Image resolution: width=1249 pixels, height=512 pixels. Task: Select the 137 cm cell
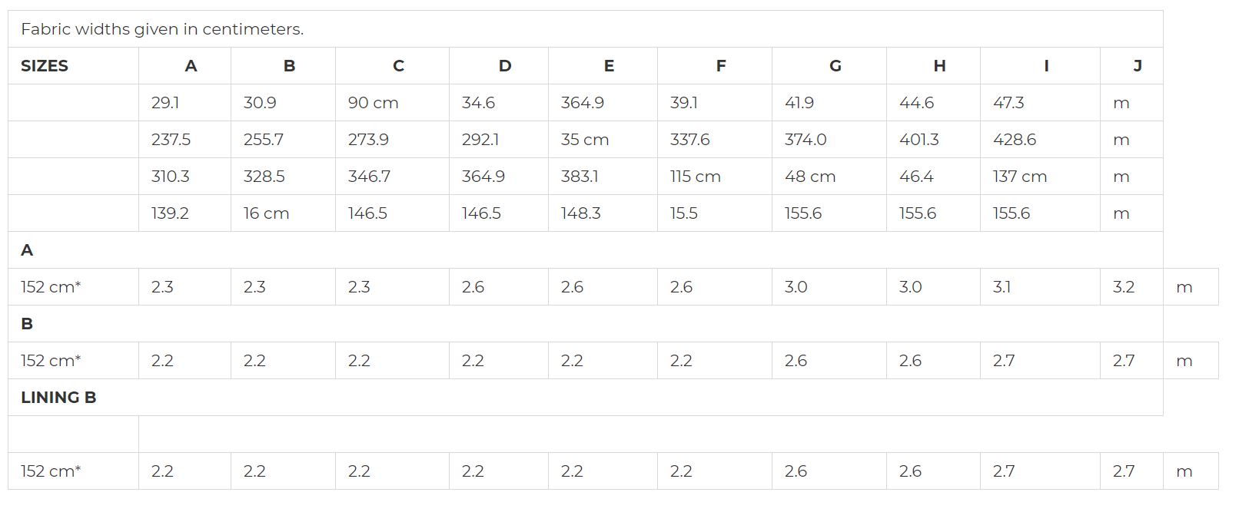[1019, 177]
